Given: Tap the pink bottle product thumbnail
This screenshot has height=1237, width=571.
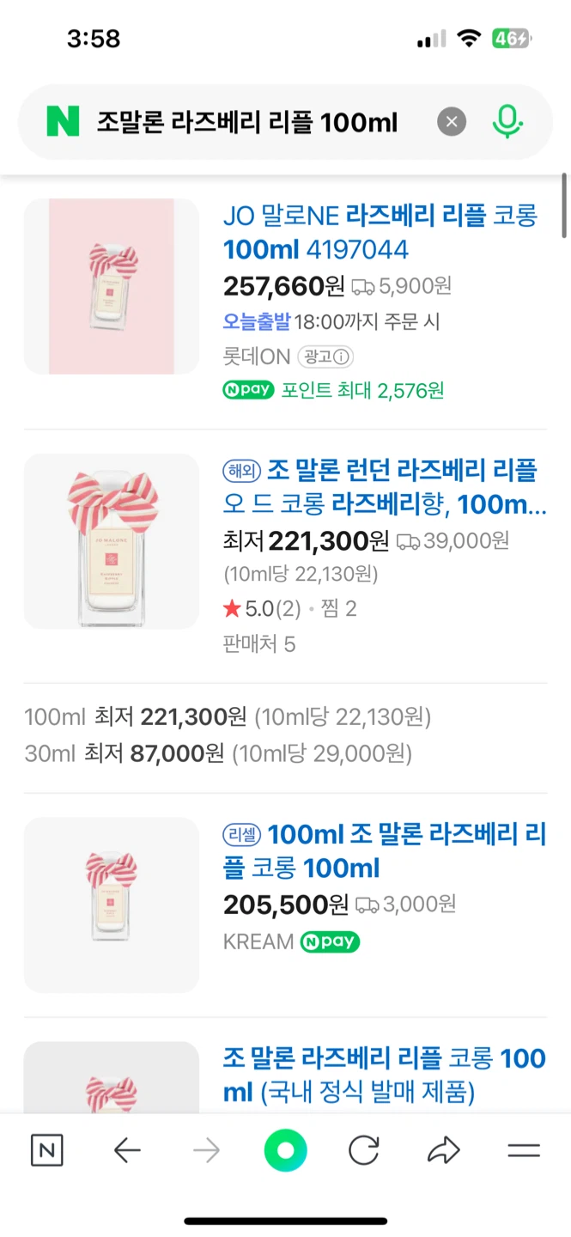Looking at the screenshot, I should [111, 286].
